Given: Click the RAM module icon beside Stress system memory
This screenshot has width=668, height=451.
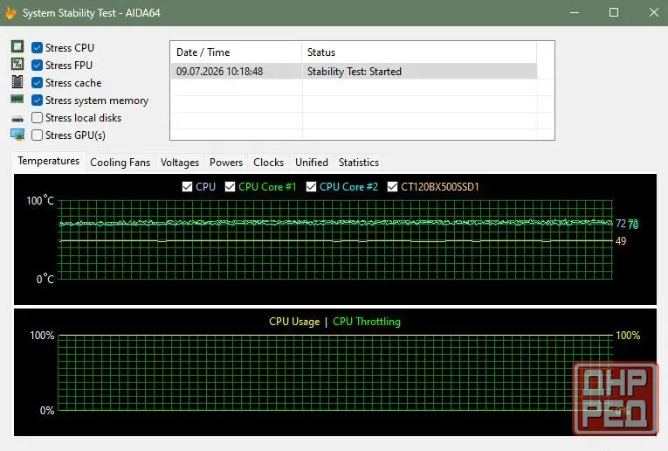Looking at the screenshot, I should (x=17, y=100).
